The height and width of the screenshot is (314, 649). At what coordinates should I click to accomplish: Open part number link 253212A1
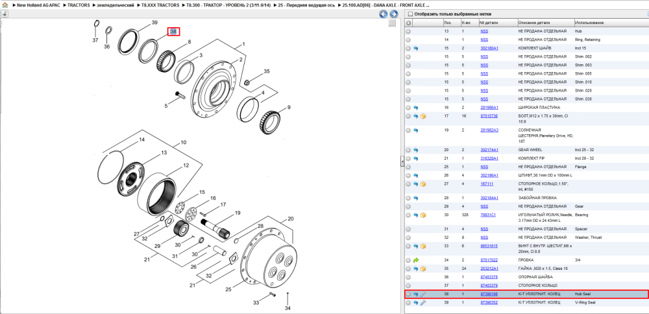click(489, 269)
